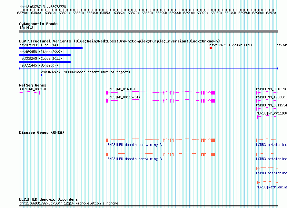Screen dimensions: 287x208
Task: Open the RefSeq Genes track title
Action: pyautogui.click(x=33, y=85)
